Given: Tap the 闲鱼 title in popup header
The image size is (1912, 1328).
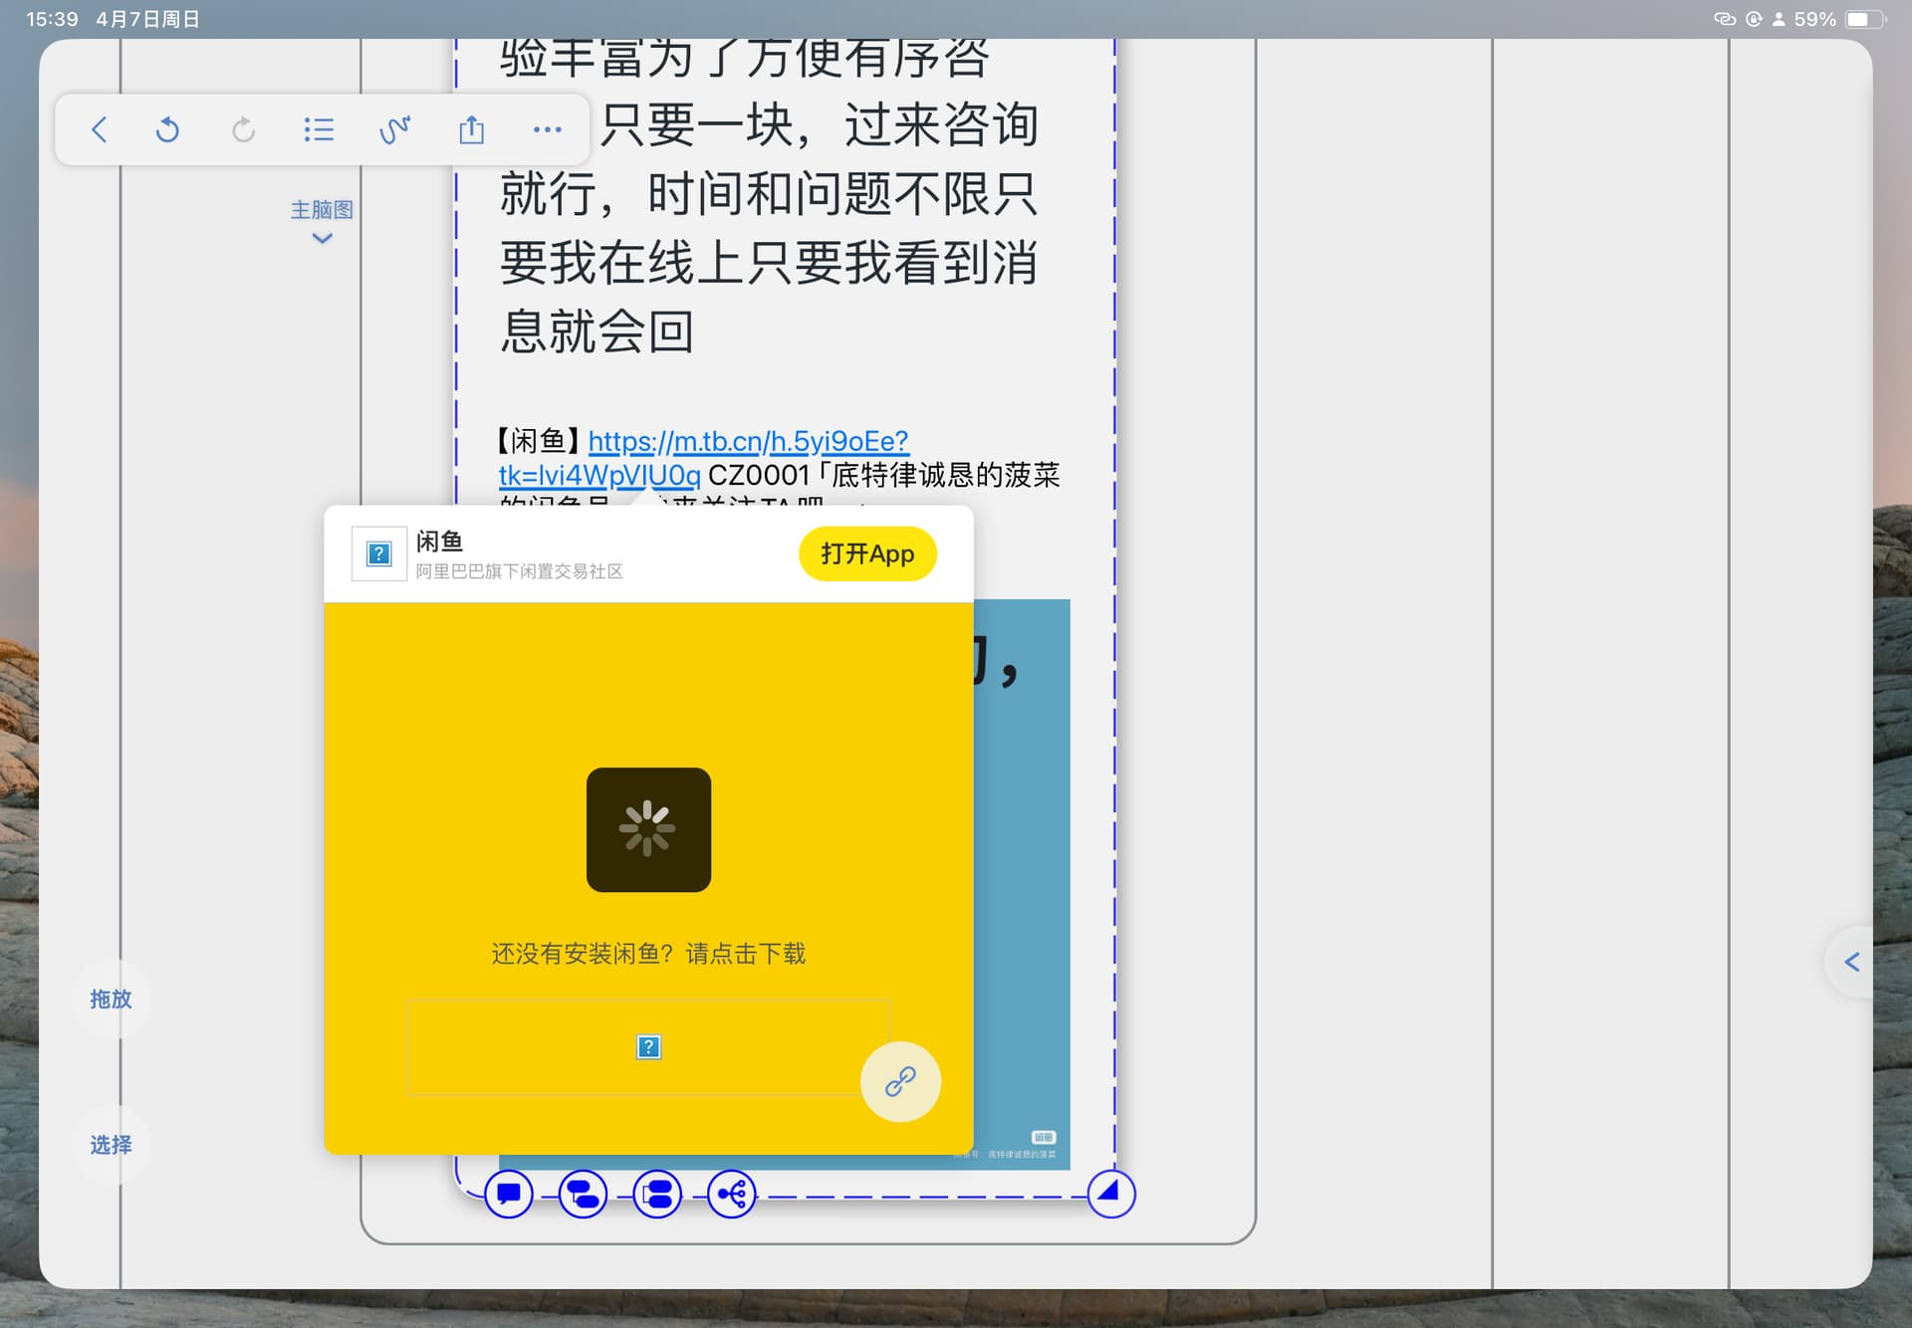Looking at the screenshot, I should pyautogui.click(x=439, y=541).
